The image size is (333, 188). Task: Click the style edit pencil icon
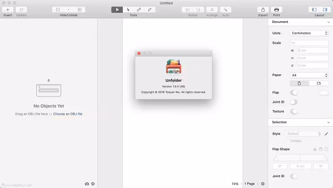pyautogui.click(x=326, y=134)
